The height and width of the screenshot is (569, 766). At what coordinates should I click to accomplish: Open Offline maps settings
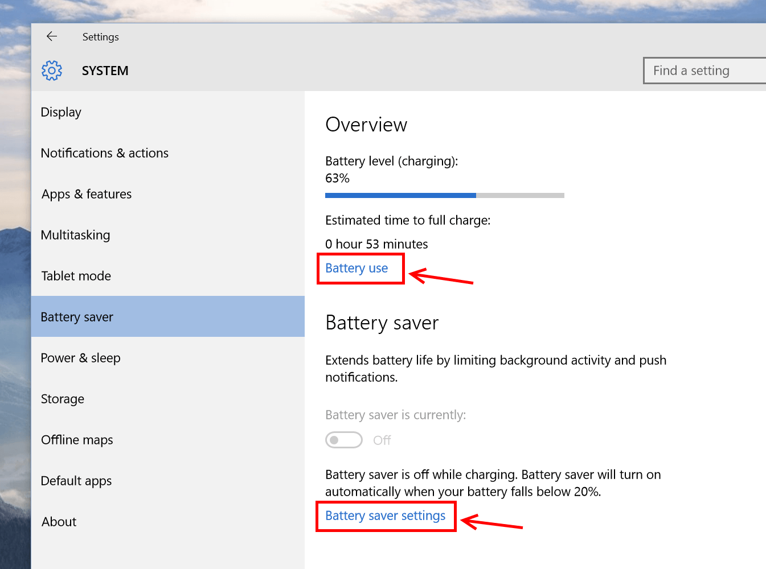pyautogui.click(x=168, y=440)
